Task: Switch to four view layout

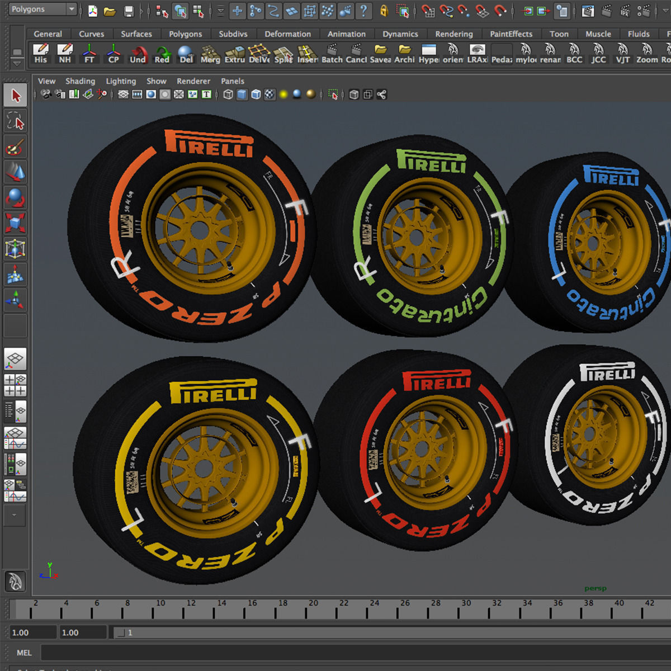Action: [x=15, y=385]
